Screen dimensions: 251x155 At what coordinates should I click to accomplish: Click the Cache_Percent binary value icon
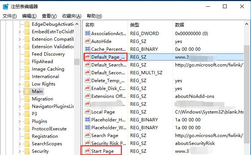pos(88,49)
